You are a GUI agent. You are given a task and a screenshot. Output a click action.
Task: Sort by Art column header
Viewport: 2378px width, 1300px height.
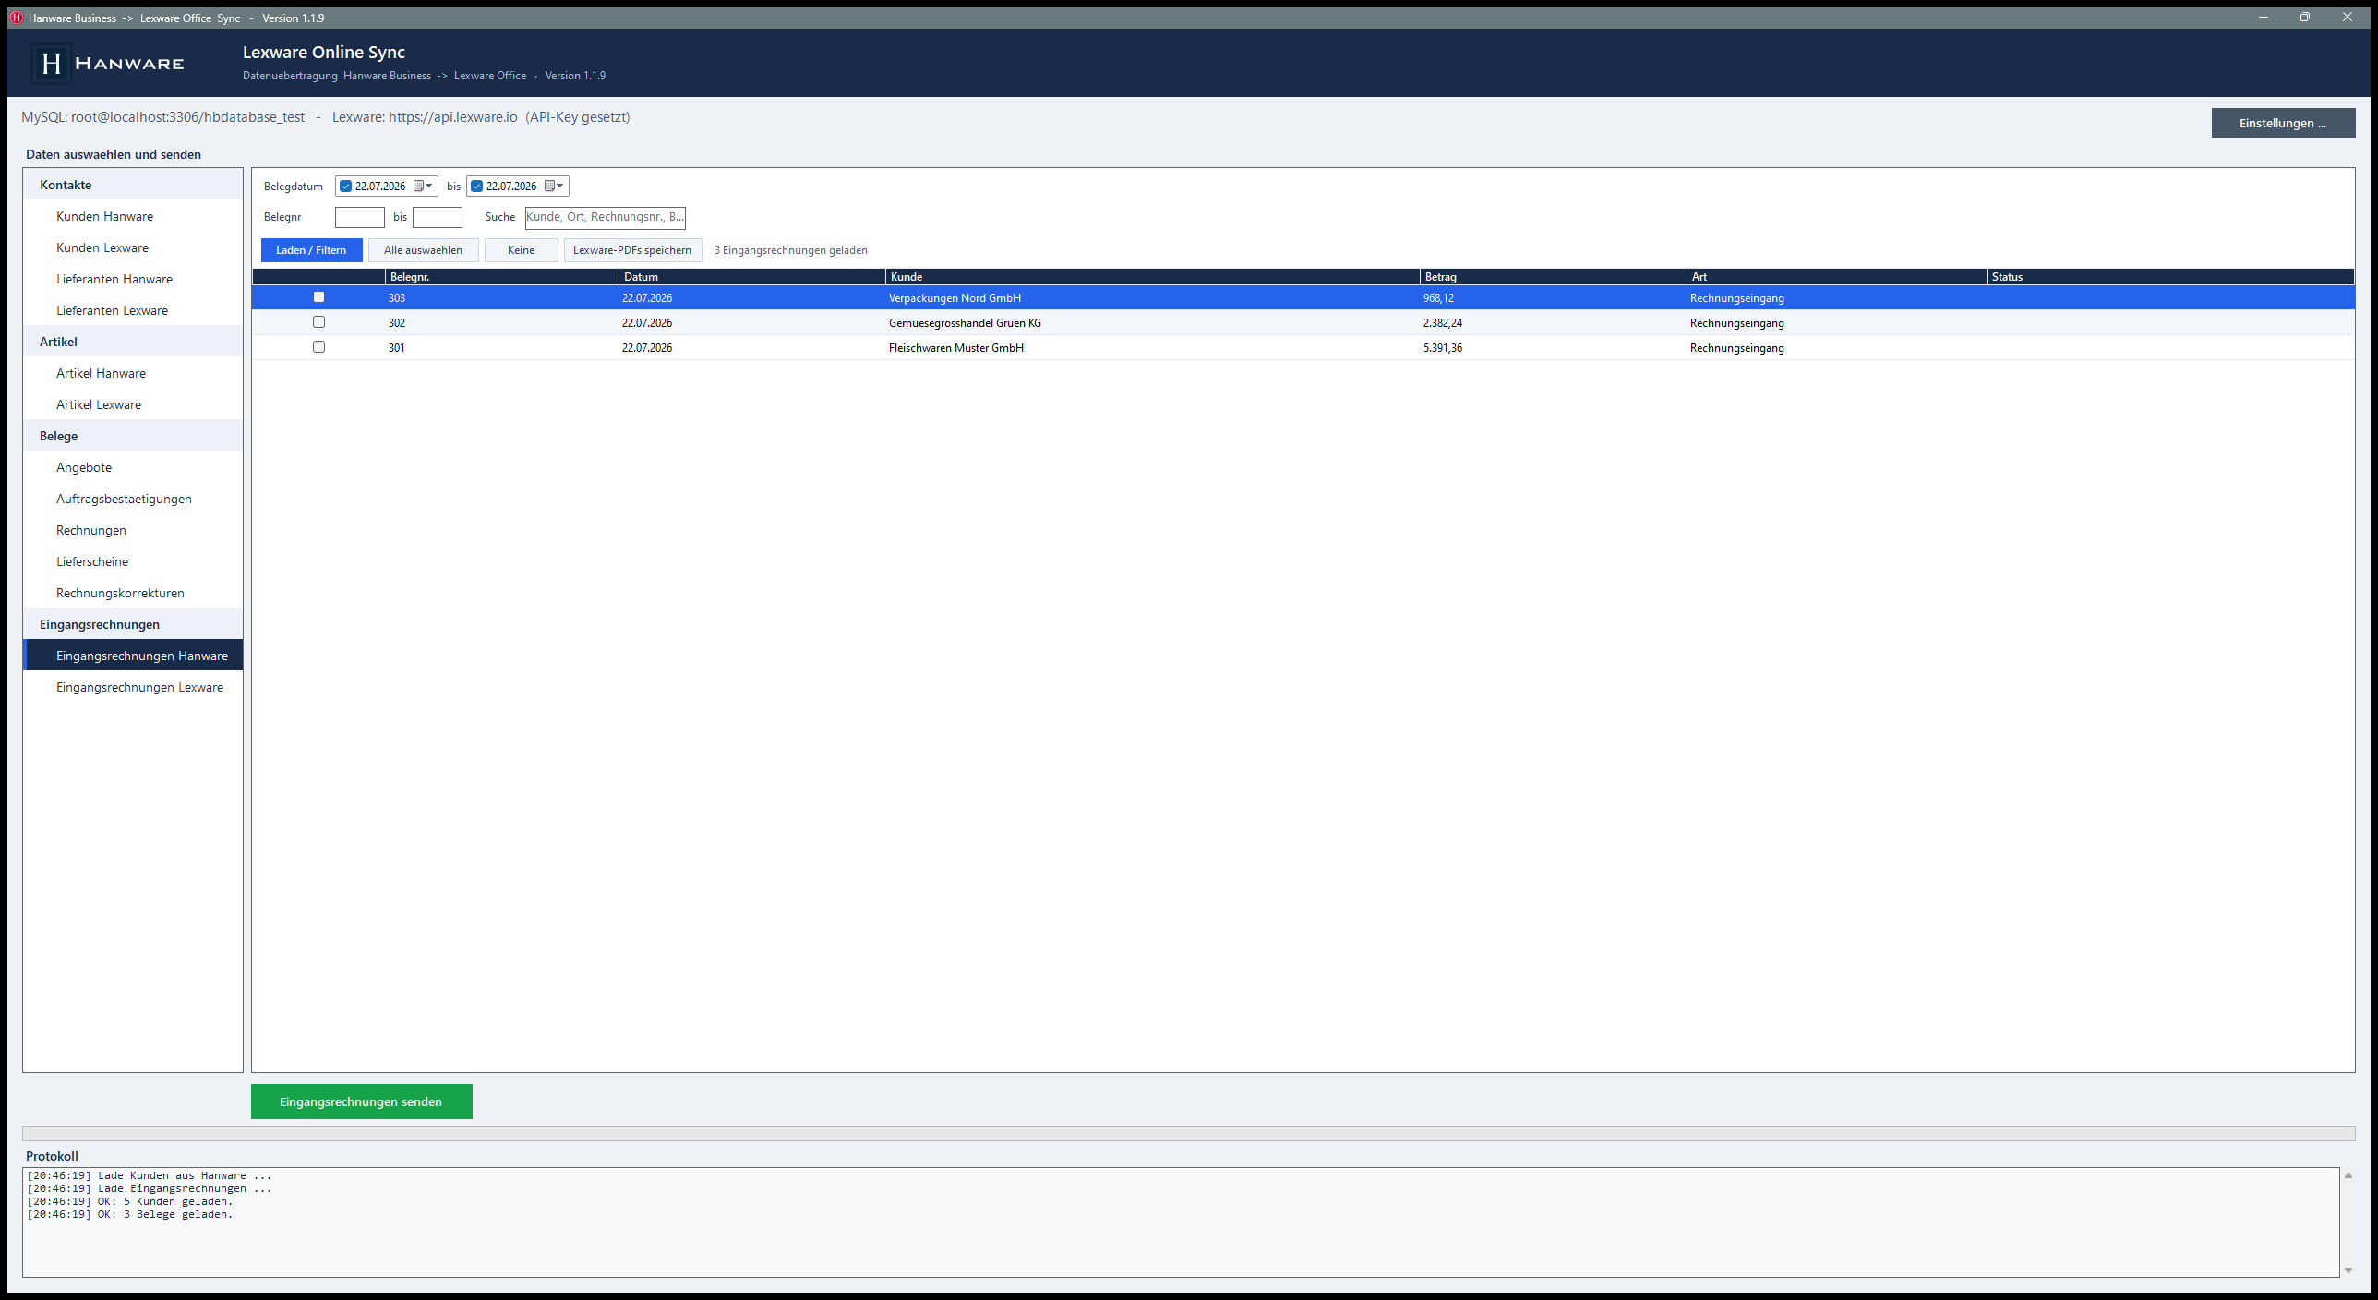[1836, 277]
